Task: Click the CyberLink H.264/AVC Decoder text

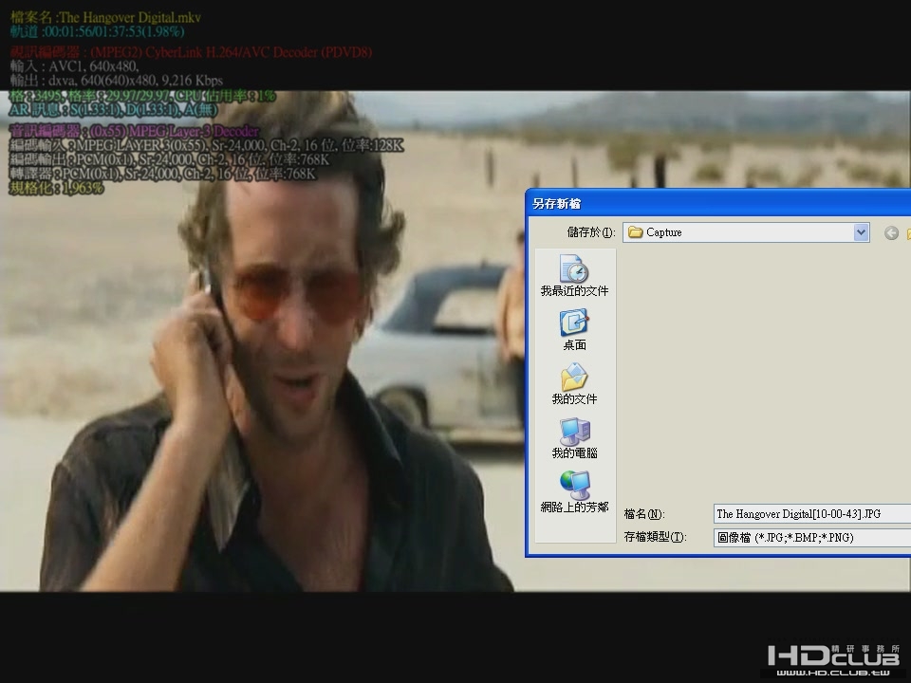Action: coord(191,52)
